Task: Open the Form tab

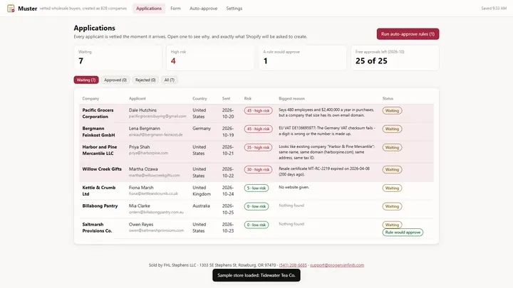Action: (x=175, y=9)
